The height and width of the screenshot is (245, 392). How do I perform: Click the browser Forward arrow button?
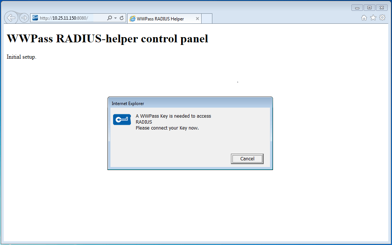(x=24, y=18)
